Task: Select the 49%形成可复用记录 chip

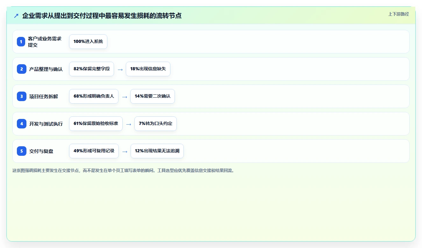Action: [x=94, y=151]
